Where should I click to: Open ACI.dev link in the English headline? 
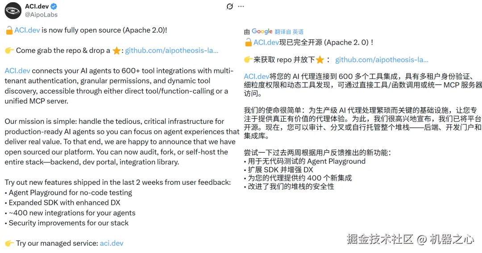tap(27, 30)
